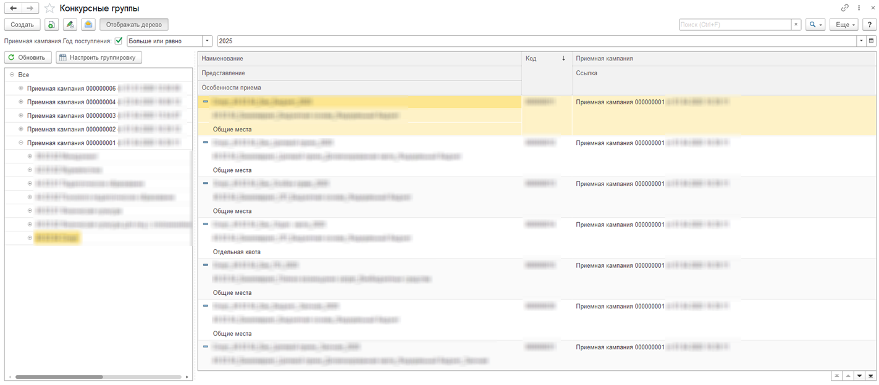Uncheck the Год поступления filter checkbox

(x=119, y=41)
